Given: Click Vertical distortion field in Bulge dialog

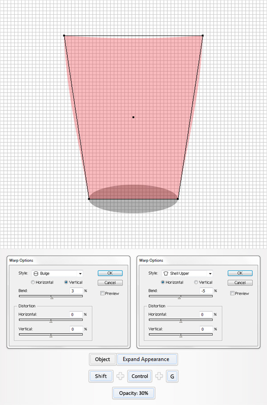Looking at the screenshot, I should (76, 329).
